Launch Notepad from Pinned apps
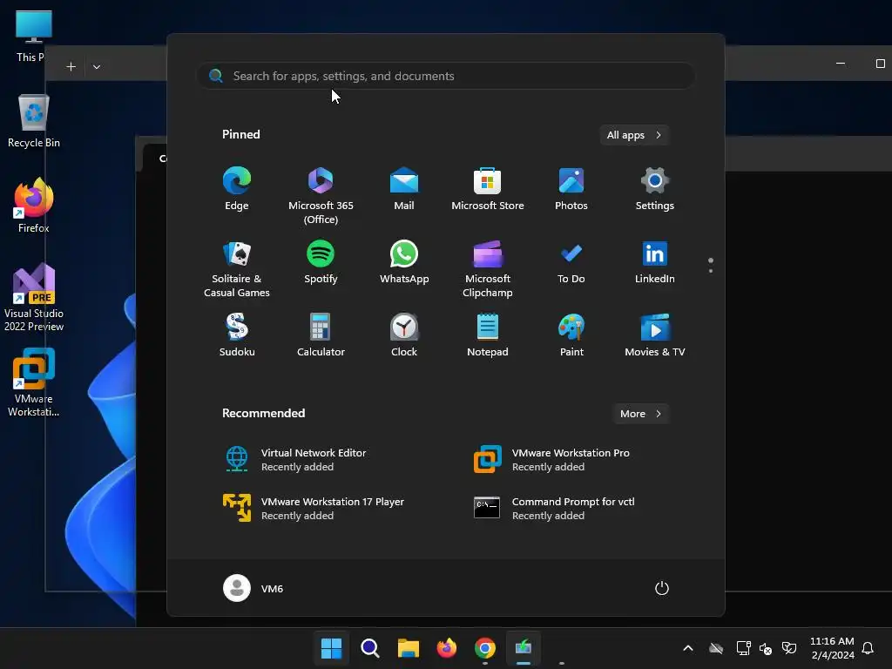892x669 pixels. pos(488,335)
